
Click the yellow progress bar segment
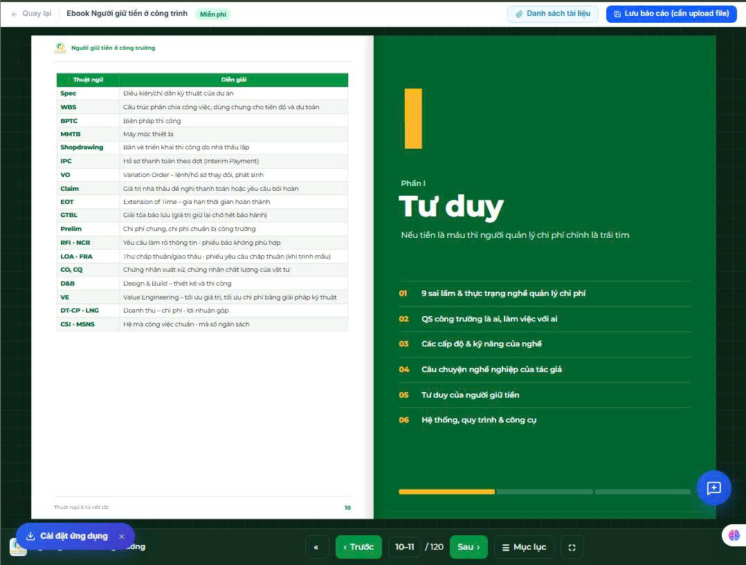[447, 492]
